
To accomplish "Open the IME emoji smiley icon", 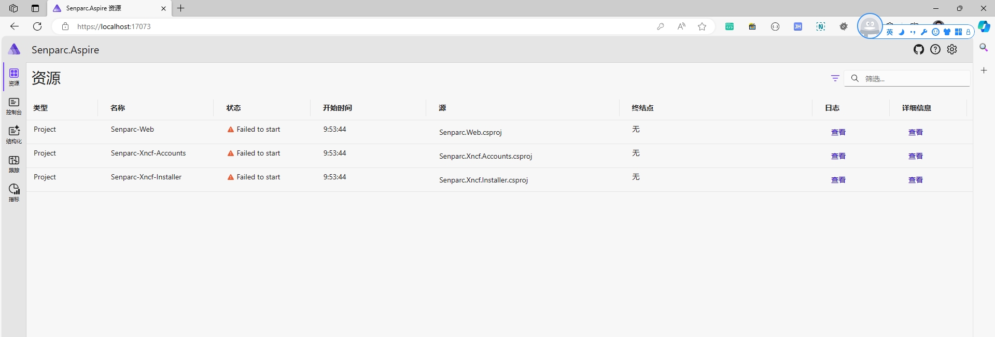I will 935,32.
